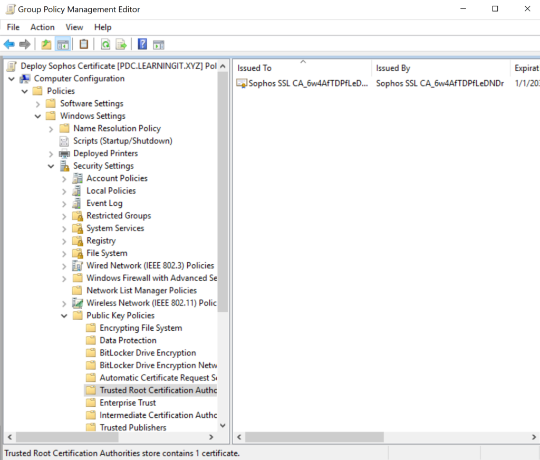Expand the Name Resolution Policy node
540x460 pixels.
tap(51, 129)
